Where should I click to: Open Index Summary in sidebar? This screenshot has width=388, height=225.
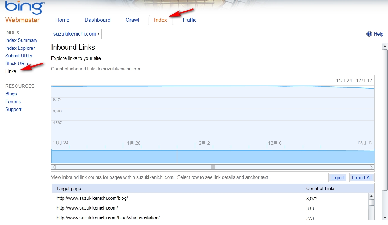click(x=21, y=40)
